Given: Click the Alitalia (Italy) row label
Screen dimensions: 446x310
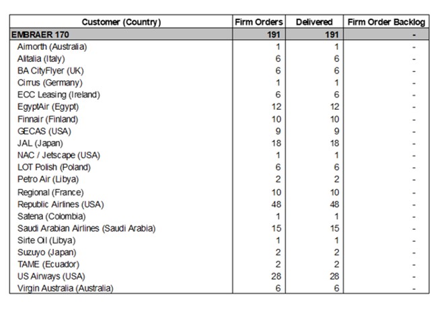Looking at the screenshot, I should [42, 59].
